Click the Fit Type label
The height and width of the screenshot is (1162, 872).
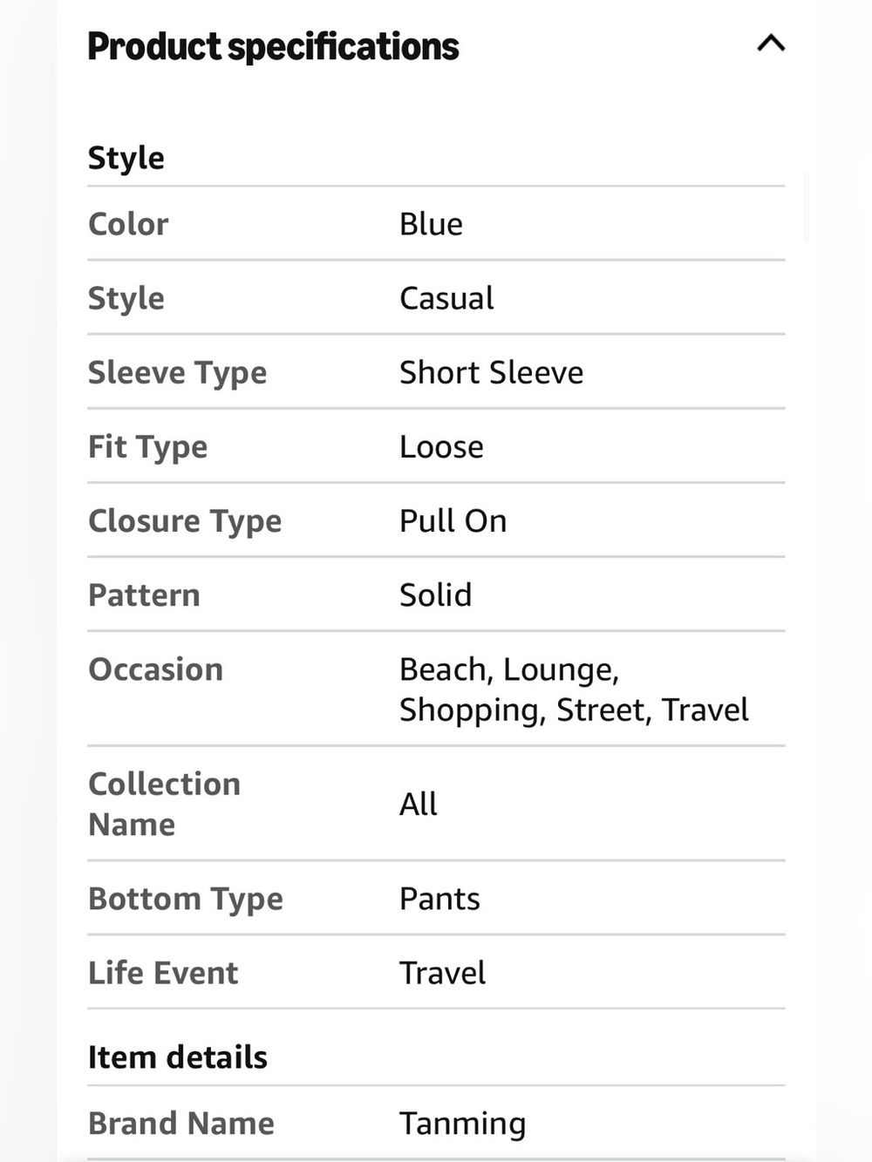(147, 447)
